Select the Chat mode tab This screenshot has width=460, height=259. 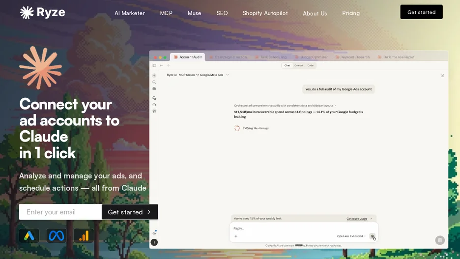click(x=287, y=65)
